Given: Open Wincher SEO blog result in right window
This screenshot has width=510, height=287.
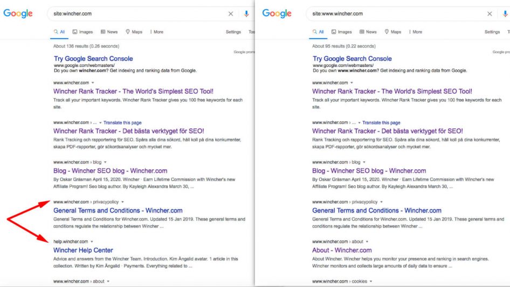Looking at the screenshot, I should [x=369, y=171].
